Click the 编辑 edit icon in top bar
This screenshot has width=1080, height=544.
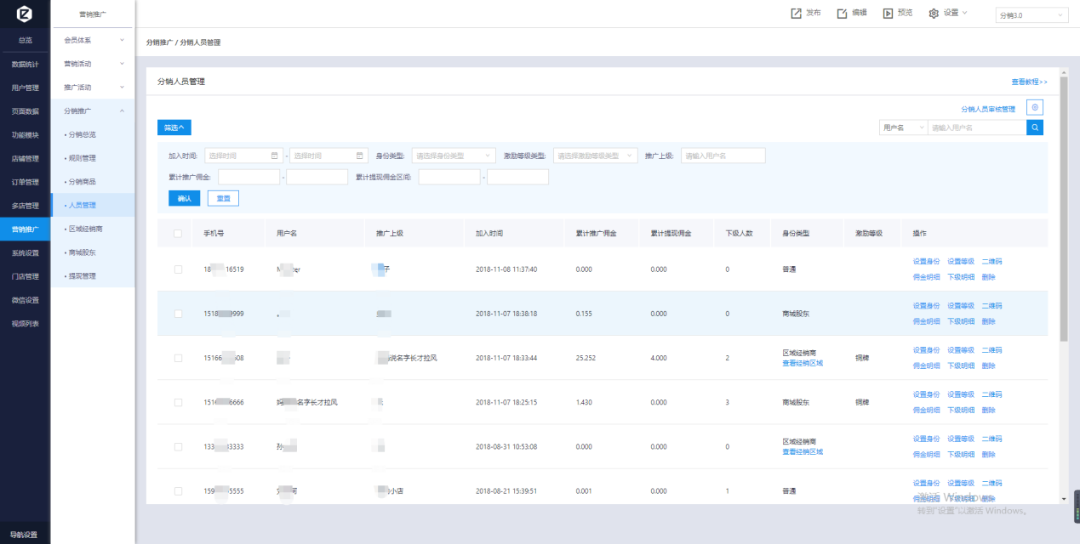(x=842, y=14)
